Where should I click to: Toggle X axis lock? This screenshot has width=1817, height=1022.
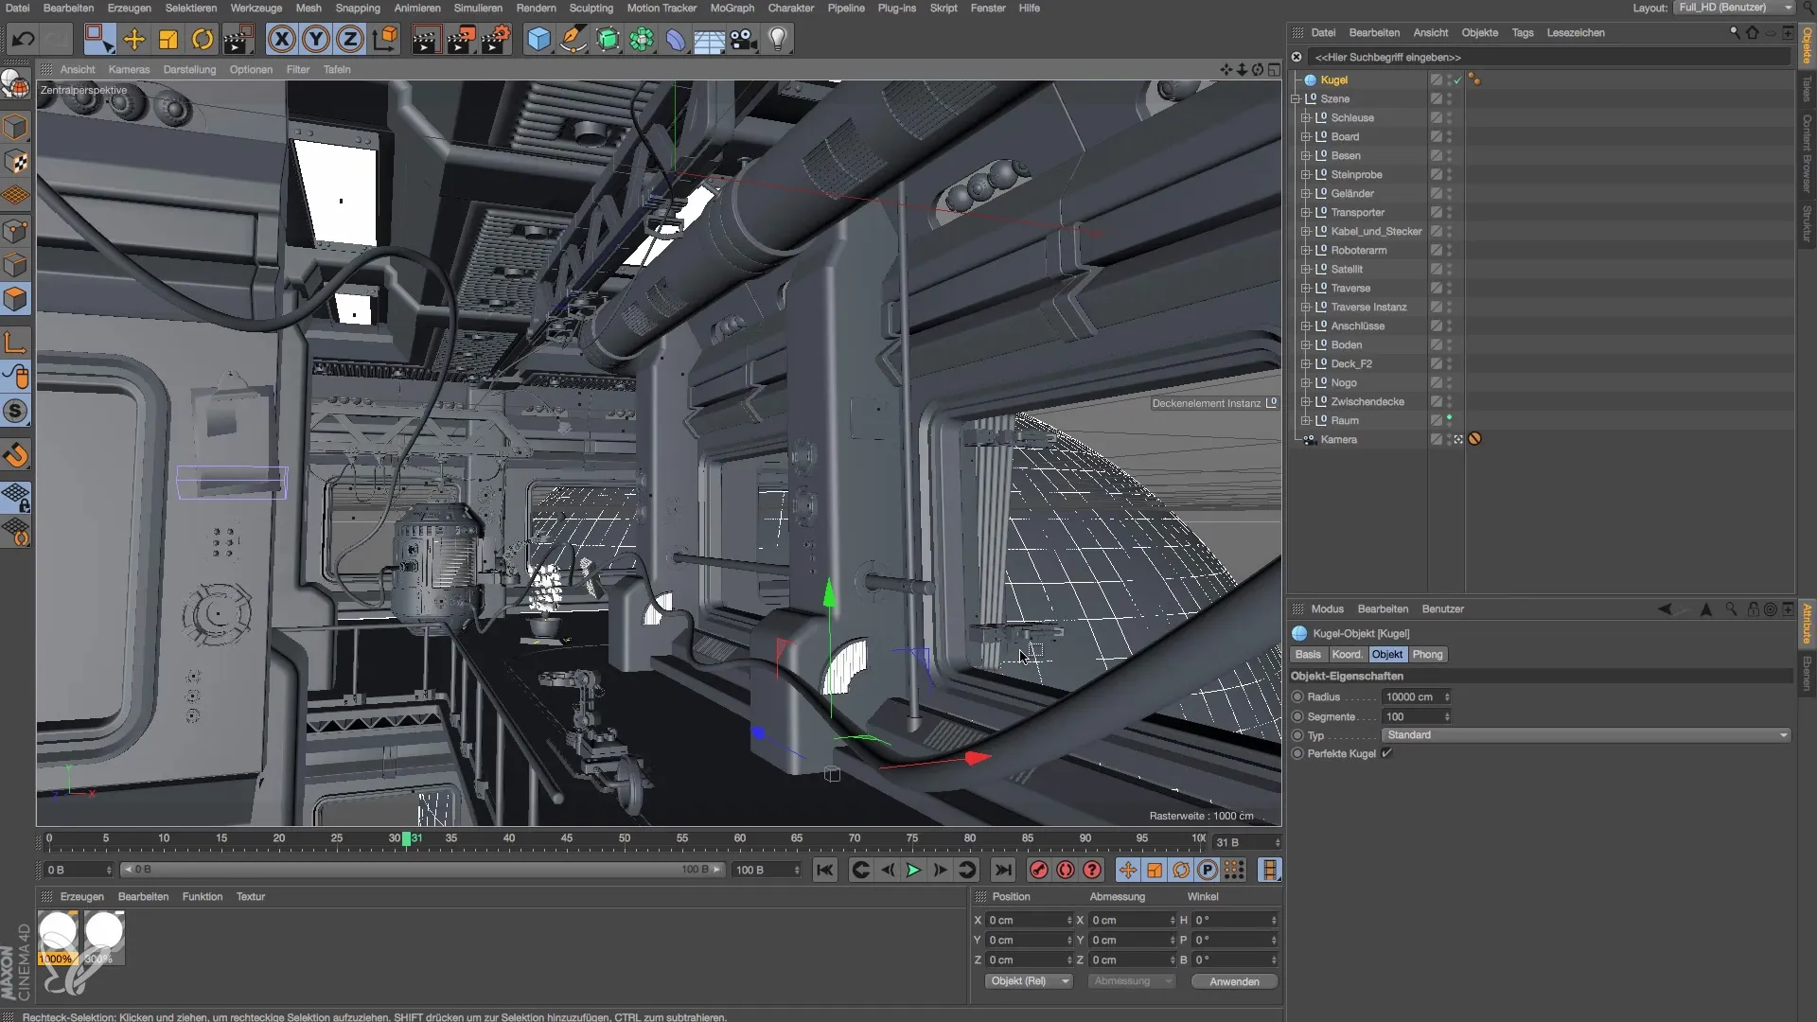coord(281,39)
